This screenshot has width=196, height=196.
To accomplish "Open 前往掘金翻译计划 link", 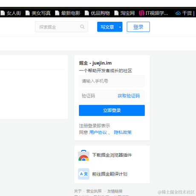I will 110,174.
